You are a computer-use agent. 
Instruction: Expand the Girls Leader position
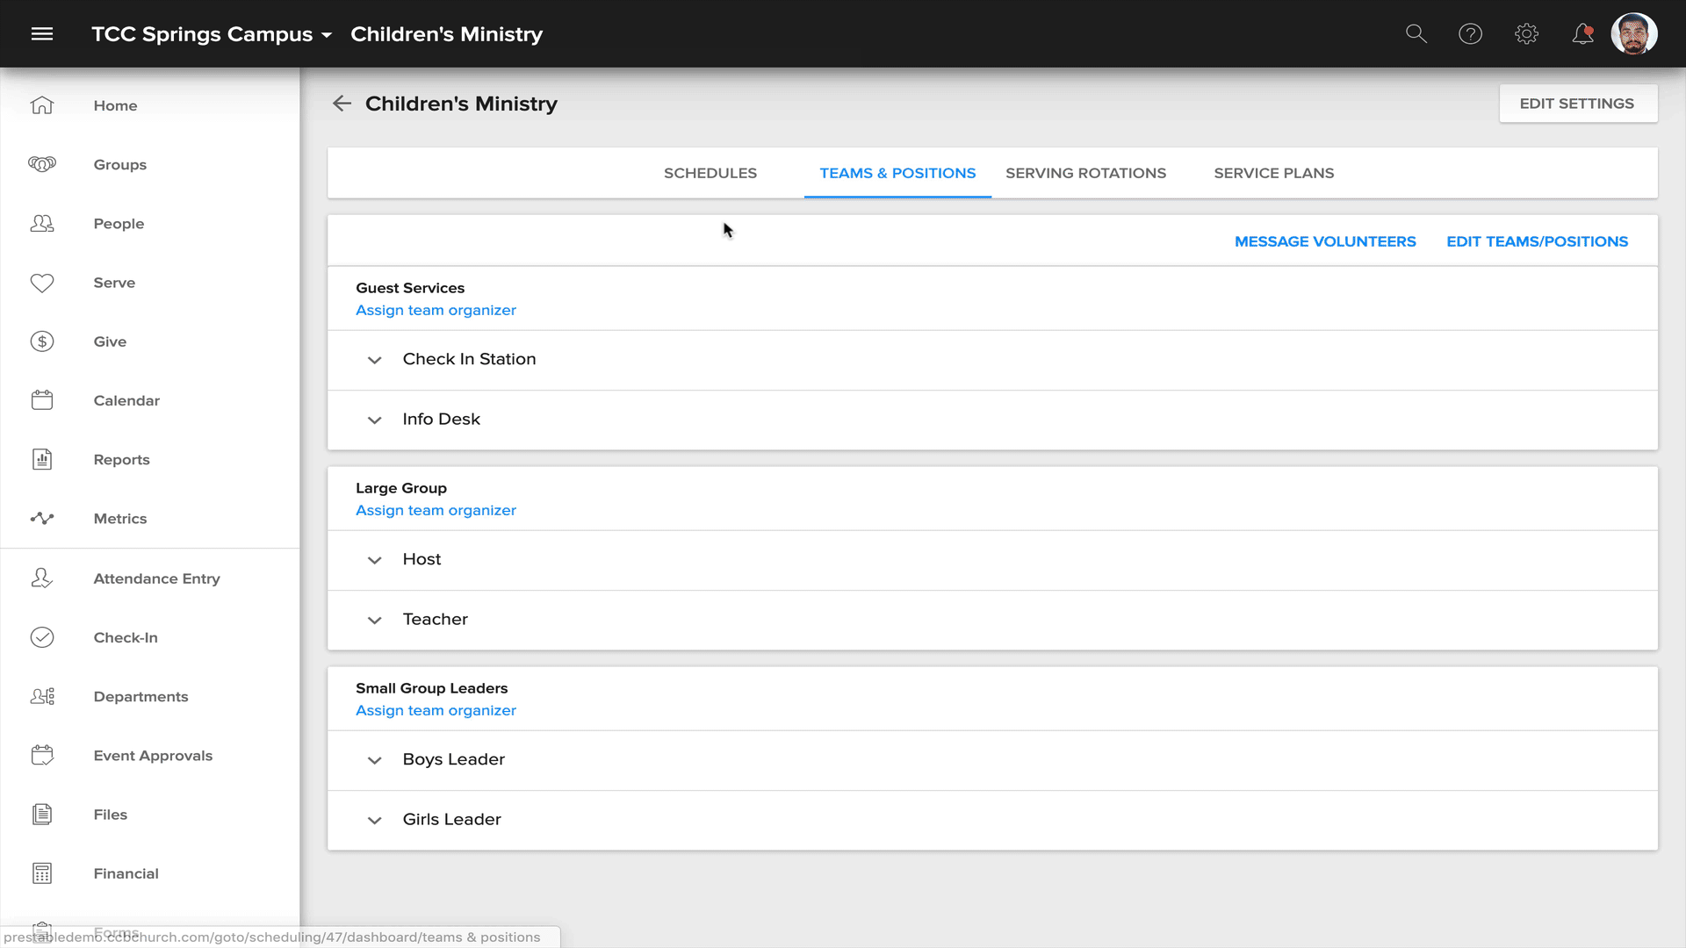375,820
